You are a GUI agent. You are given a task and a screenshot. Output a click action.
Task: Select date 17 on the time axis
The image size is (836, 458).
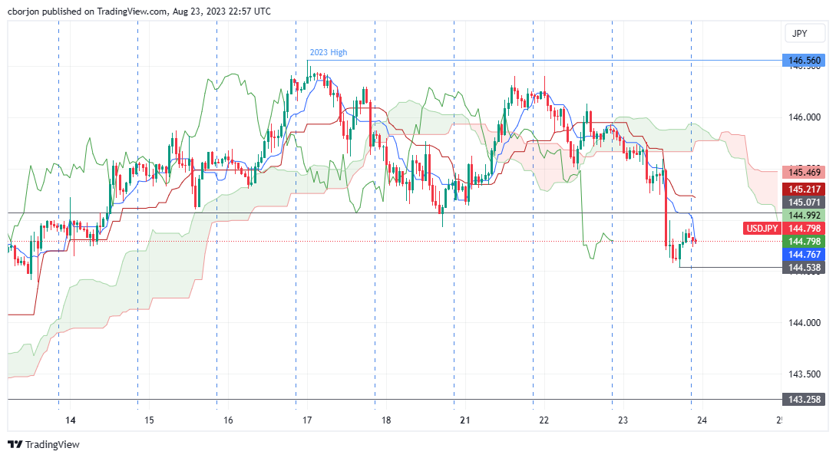click(307, 420)
